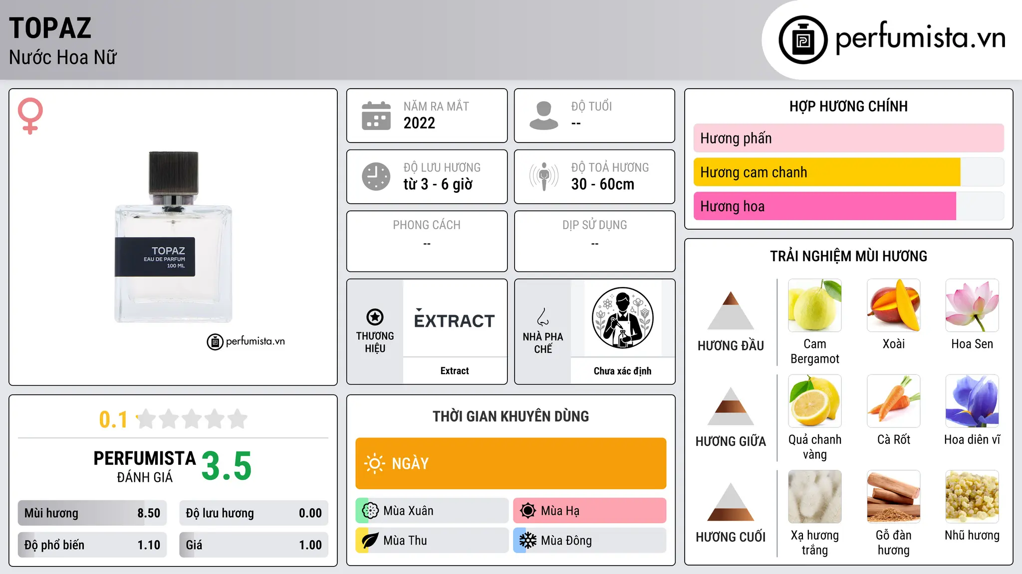Screen dimensions: 1022x574
Task: Click the Độ phổ biến 1.10 score bar
Action: 92,545
